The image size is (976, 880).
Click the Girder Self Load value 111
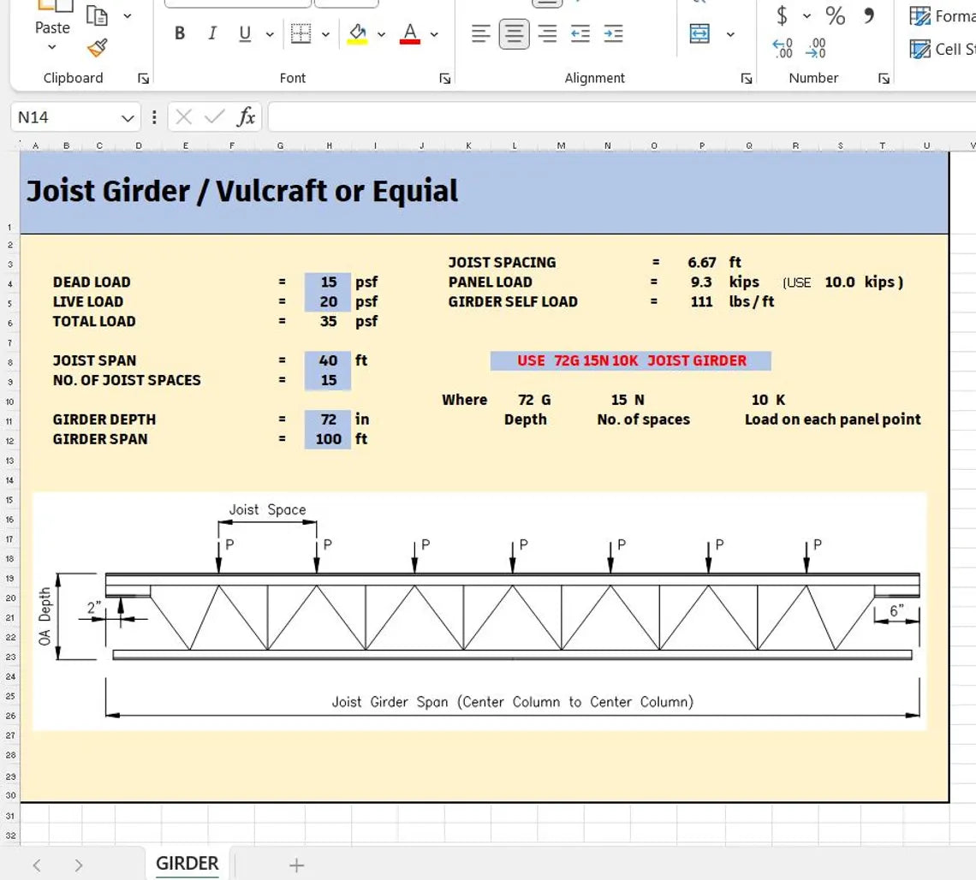(x=701, y=302)
